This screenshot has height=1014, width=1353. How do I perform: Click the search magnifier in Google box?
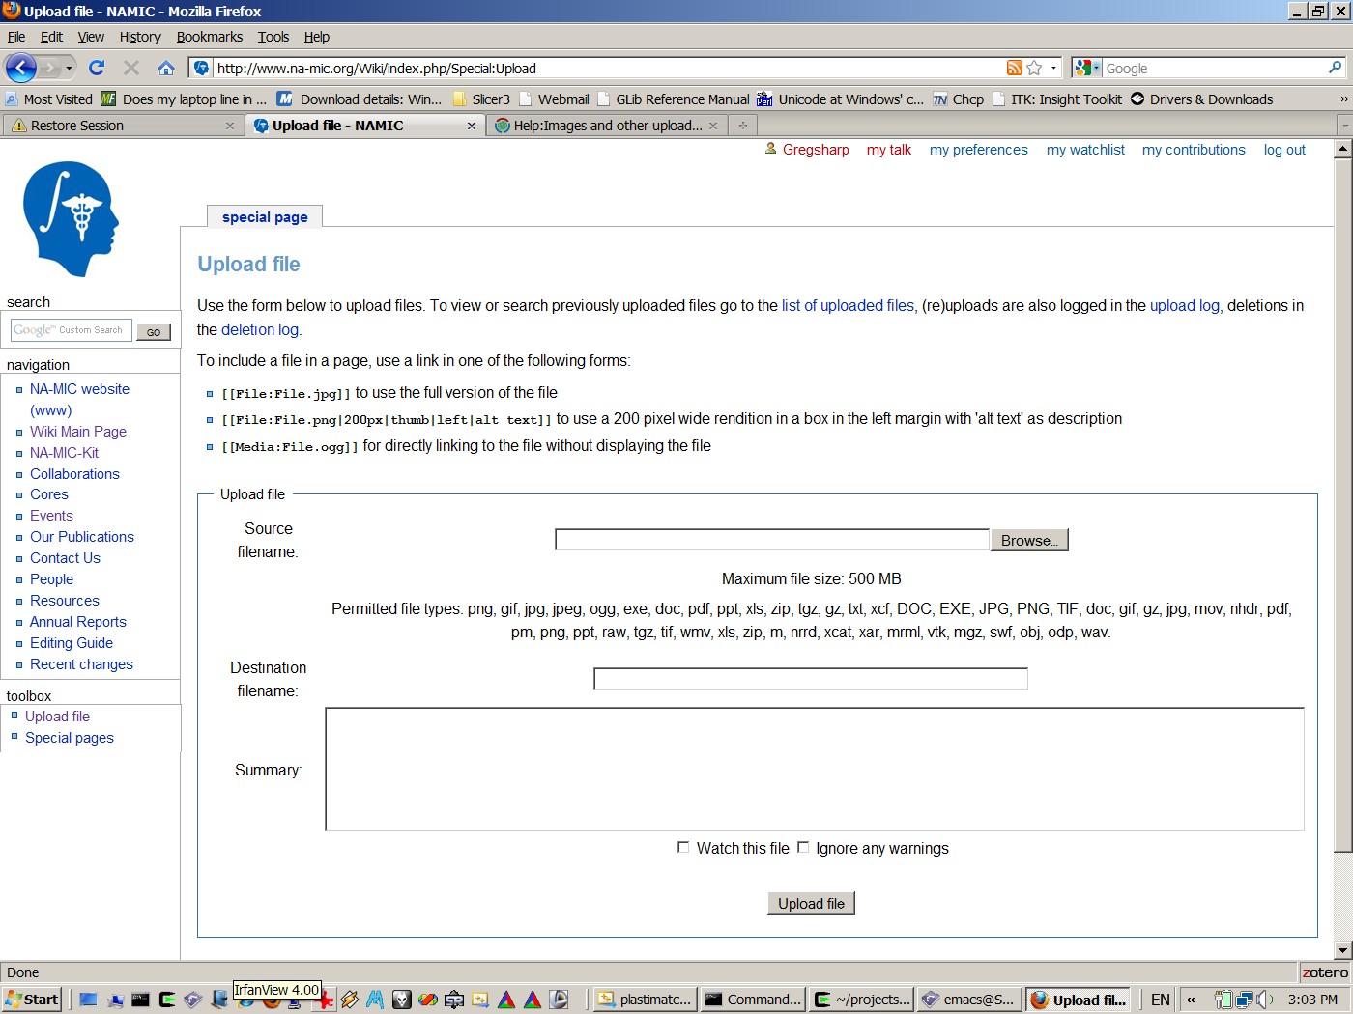coord(1335,68)
